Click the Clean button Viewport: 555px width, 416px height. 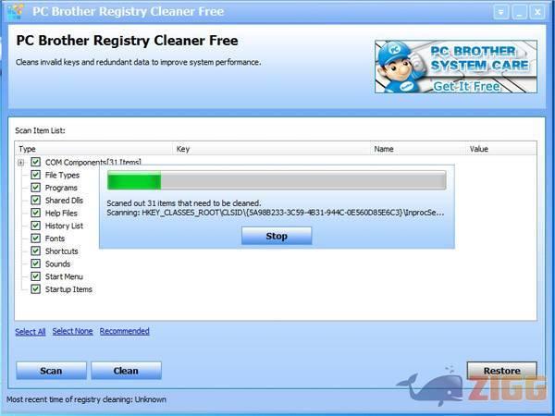click(x=126, y=371)
